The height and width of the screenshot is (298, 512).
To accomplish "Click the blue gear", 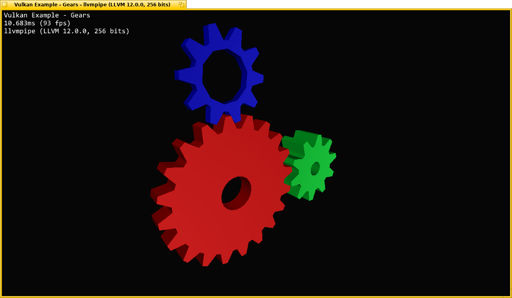I will pyautogui.click(x=219, y=73).
